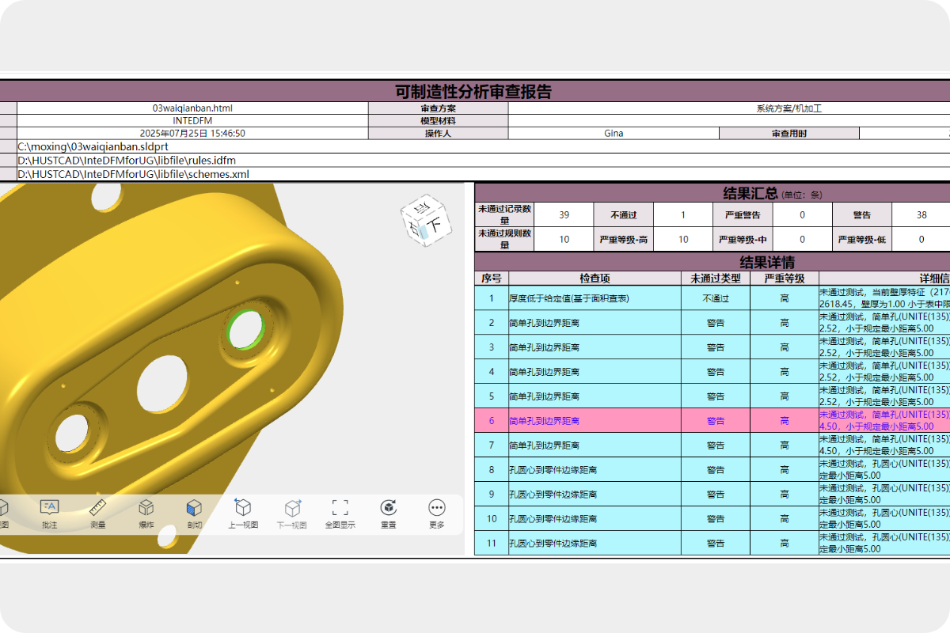Click the 严重等级 column header

click(x=784, y=279)
